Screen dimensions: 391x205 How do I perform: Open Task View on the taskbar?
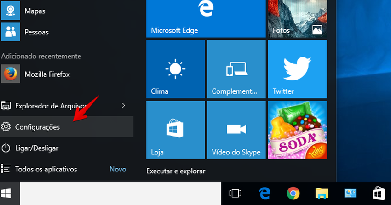(235, 194)
